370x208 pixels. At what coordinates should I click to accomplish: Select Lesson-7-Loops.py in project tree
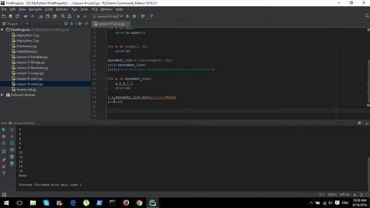tap(30, 73)
